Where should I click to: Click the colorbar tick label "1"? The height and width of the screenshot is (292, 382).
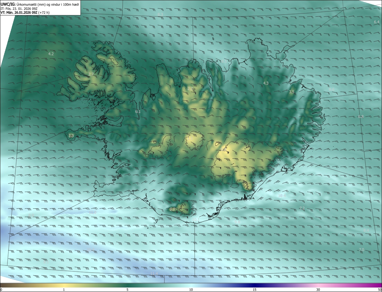tap(64, 290)
